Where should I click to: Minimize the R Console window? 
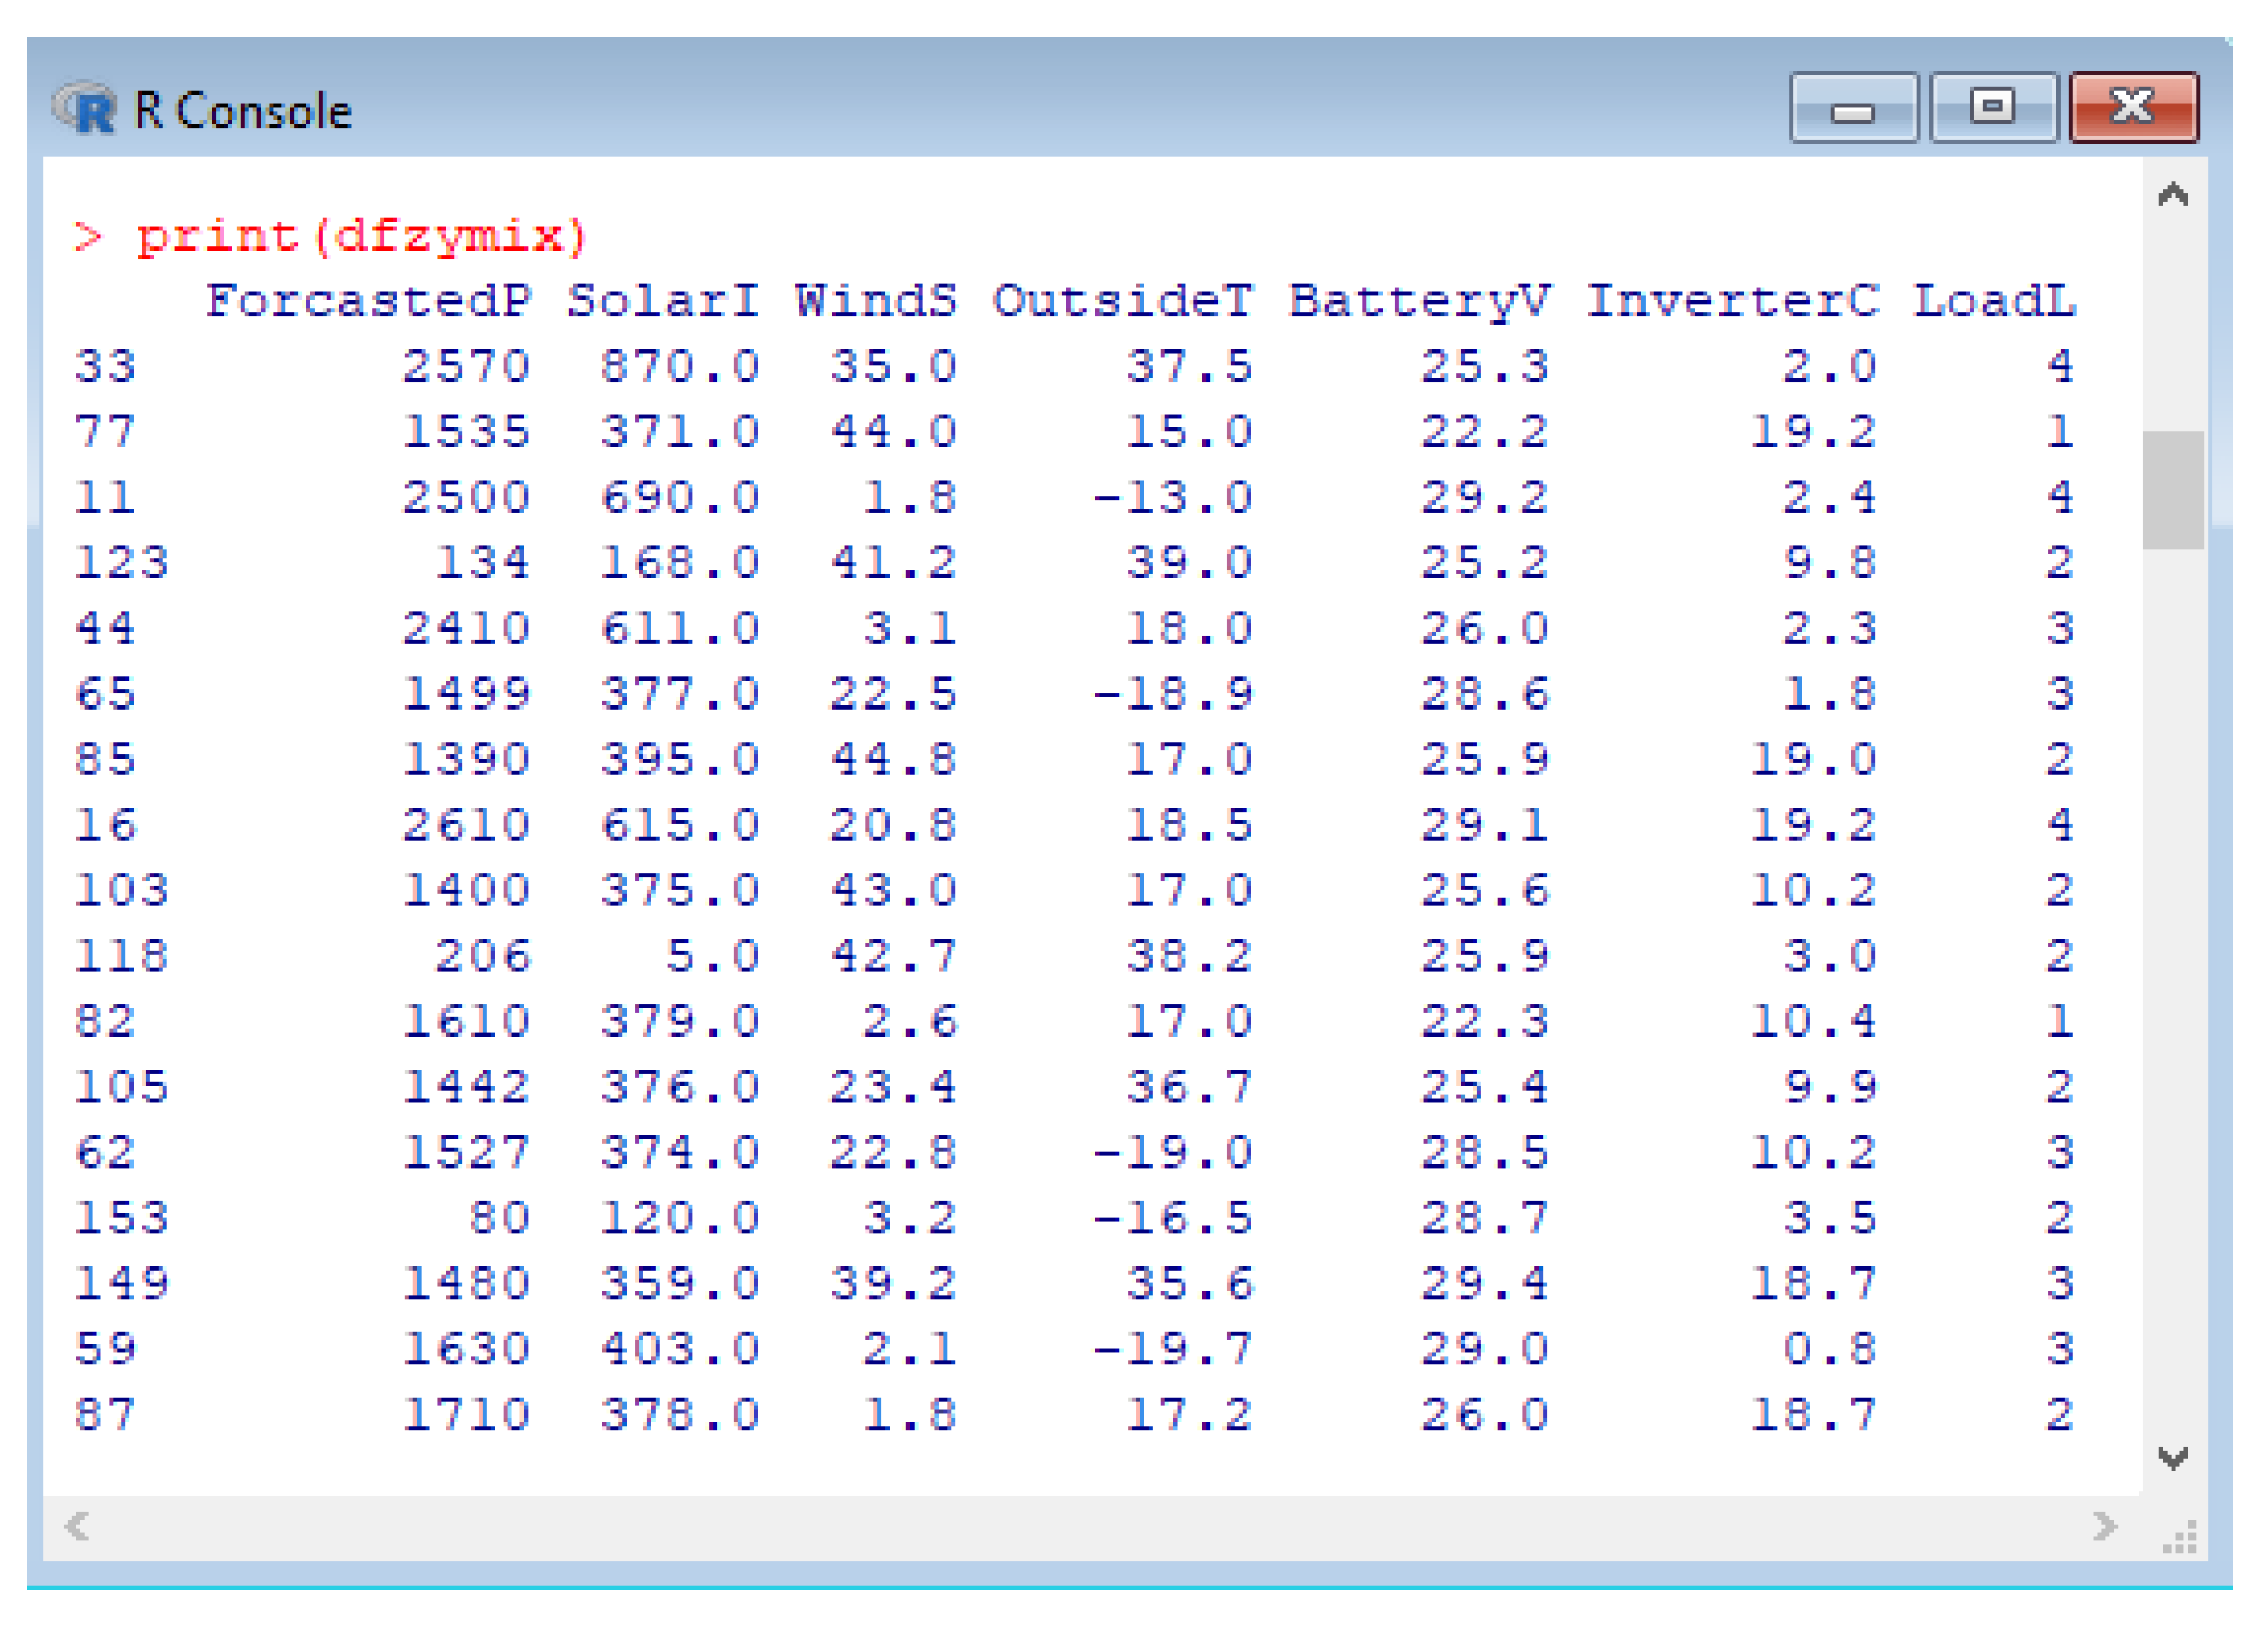pos(1853,108)
